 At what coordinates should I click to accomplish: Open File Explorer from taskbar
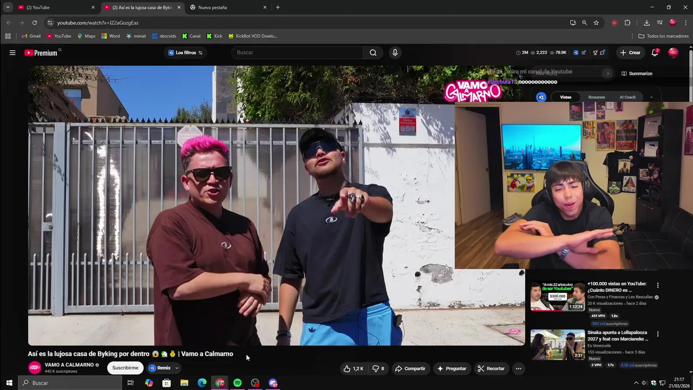tap(184, 383)
